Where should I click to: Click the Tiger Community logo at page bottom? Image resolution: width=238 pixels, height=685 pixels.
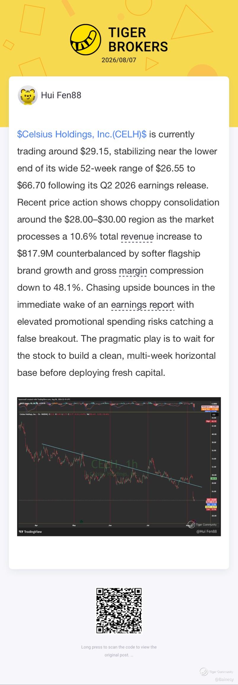[216, 672]
